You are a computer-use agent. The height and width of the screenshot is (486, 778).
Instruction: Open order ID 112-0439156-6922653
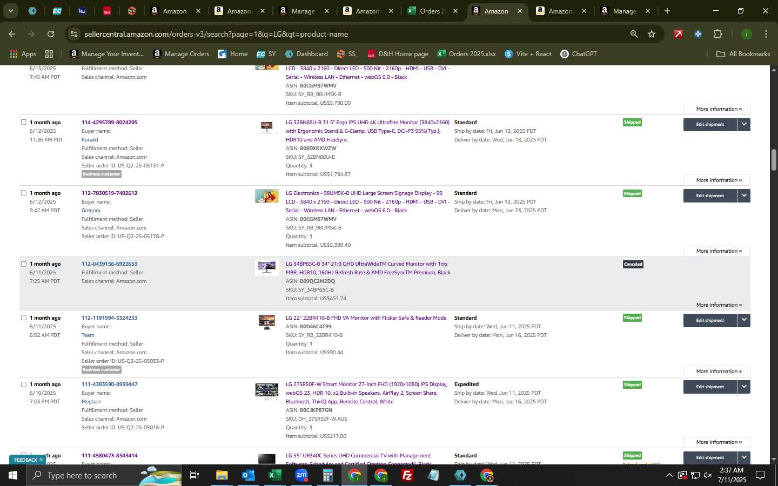pos(109,264)
